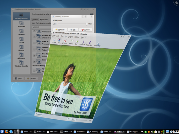Click the battery power tray icon
Screen dimensions: 179x134
(x=163, y=132)
